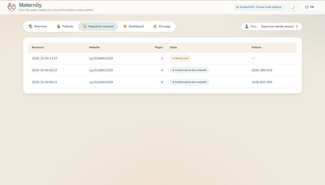Click page count 4 in the 06:27 row
Viewport: 325px width, 185px height.
pyautogui.click(x=162, y=70)
